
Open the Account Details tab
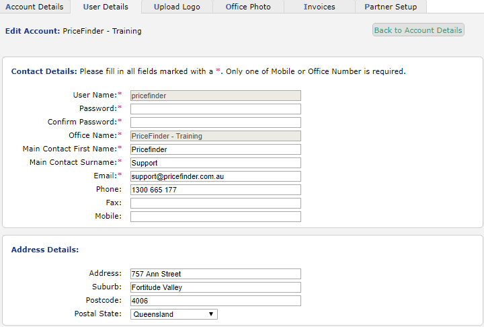[34, 7]
